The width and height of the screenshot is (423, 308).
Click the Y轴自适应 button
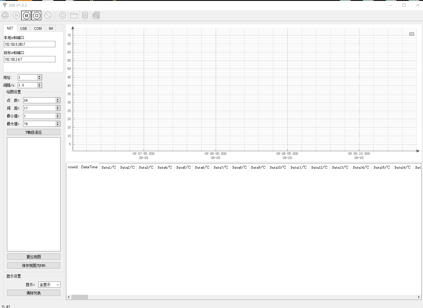pos(34,132)
